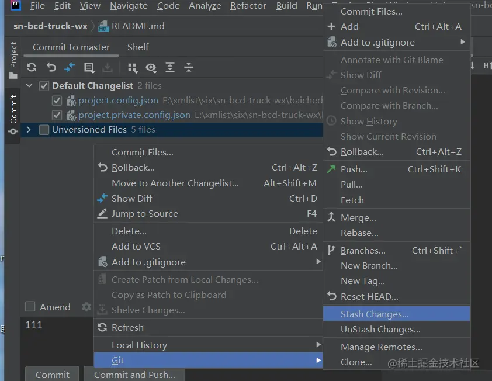Click the IntelliJ app logo icon
Image resolution: width=492 pixels, height=381 pixels.
(x=15, y=5)
